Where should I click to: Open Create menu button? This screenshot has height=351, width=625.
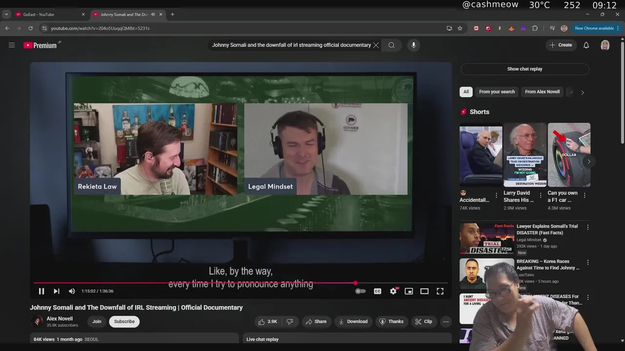[561, 45]
